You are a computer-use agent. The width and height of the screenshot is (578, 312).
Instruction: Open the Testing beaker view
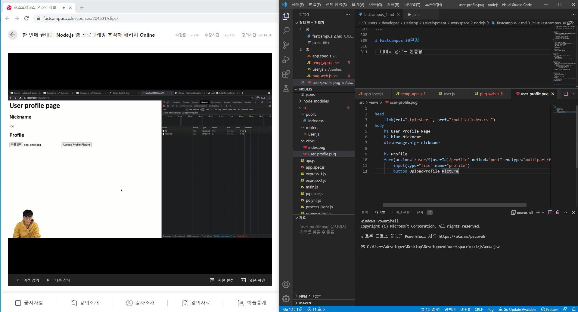(286, 88)
